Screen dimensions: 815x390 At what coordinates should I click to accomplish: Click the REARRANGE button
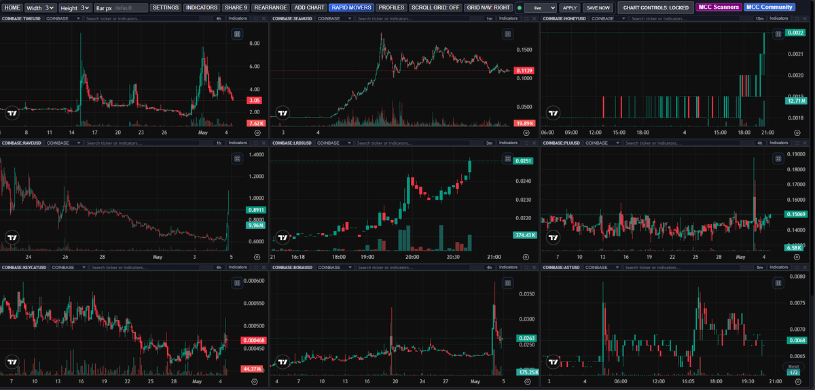[x=270, y=7]
